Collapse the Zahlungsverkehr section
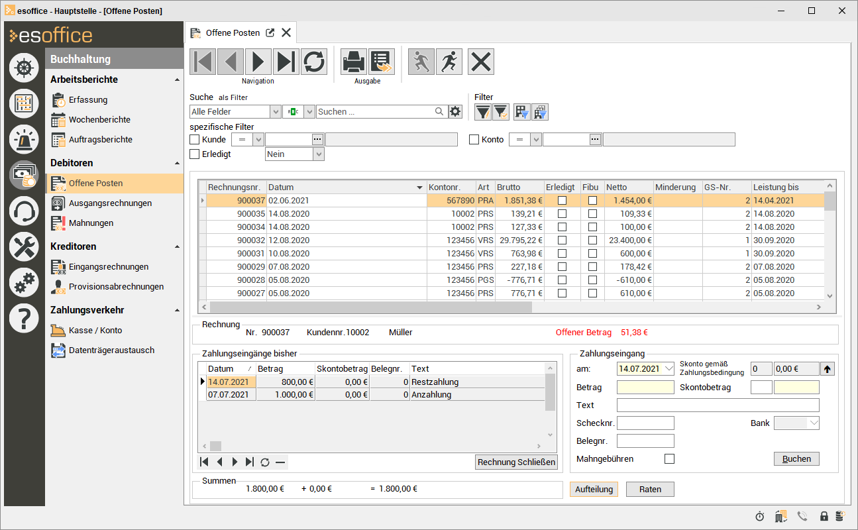858x530 pixels. coord(177,310)
